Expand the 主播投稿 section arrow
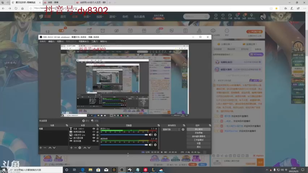308x173 pixels. (231, 44)
